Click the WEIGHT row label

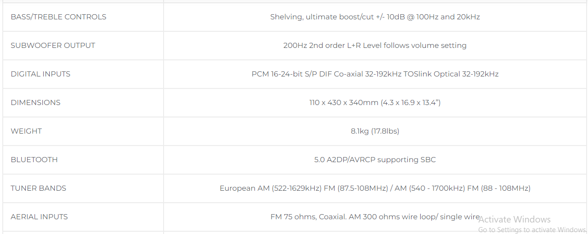(26, 131)
